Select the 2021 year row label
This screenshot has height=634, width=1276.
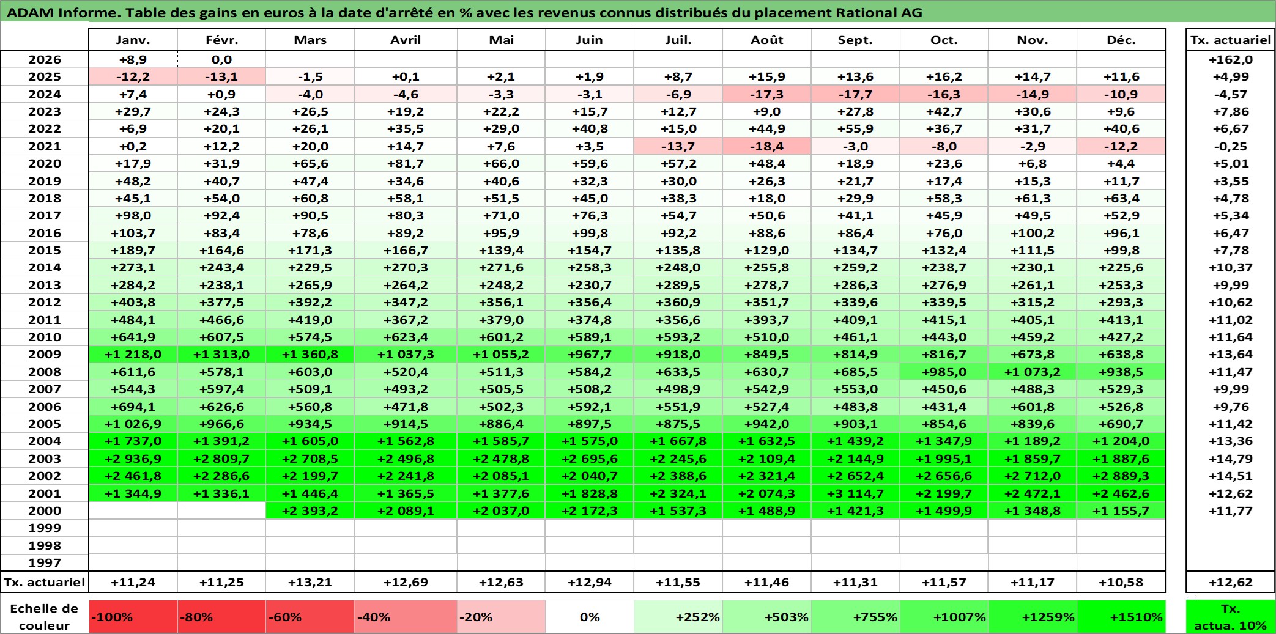[x=45, y=146]
